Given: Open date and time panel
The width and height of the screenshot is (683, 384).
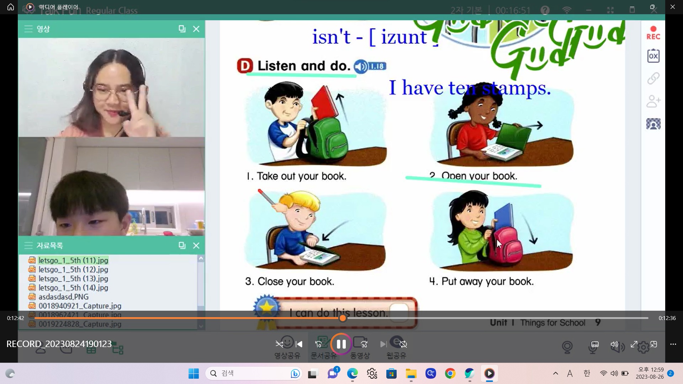Looking at the screenshot, I should pyautogui.click(x=650, y=373).
